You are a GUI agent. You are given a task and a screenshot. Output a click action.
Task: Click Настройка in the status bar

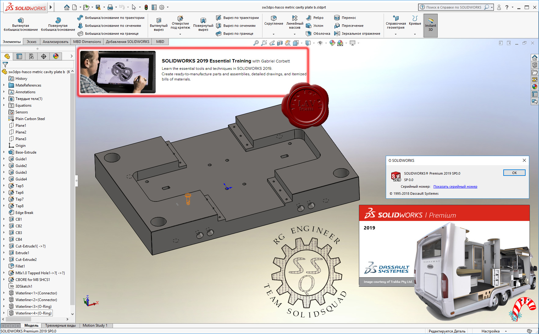[x=490, y=331]
